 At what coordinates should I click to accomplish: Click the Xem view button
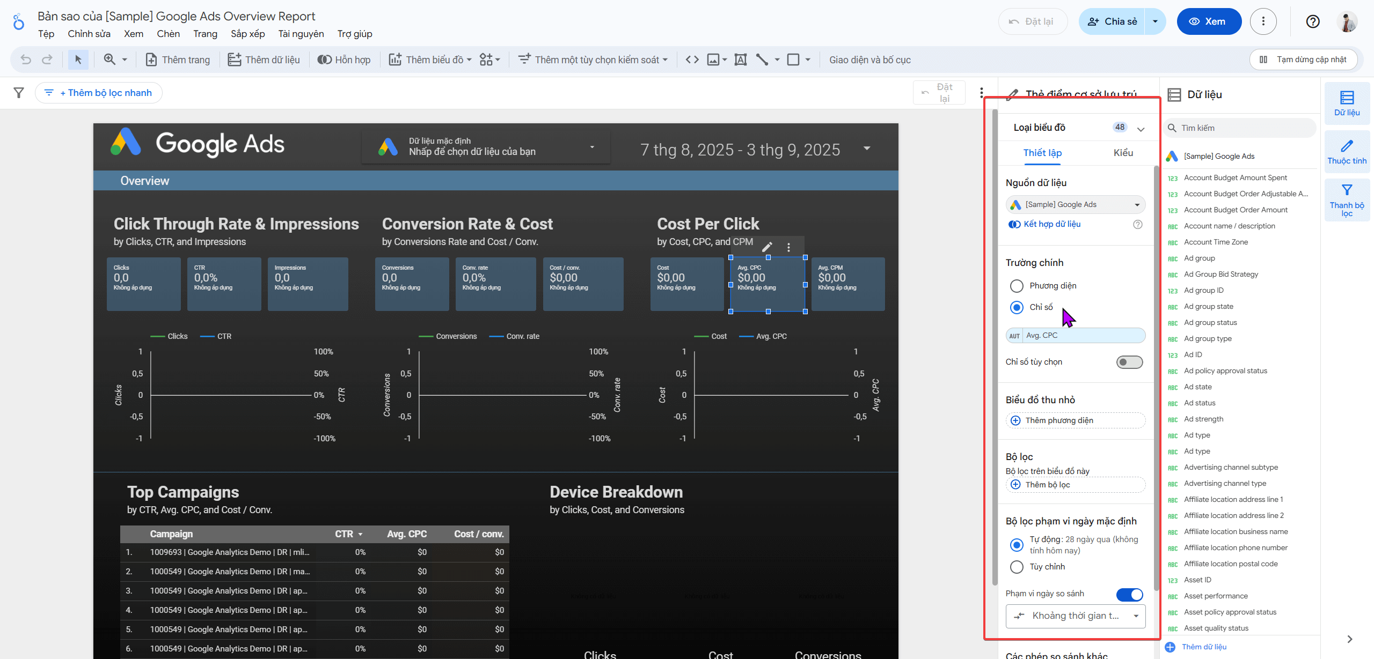point(1208,21)
